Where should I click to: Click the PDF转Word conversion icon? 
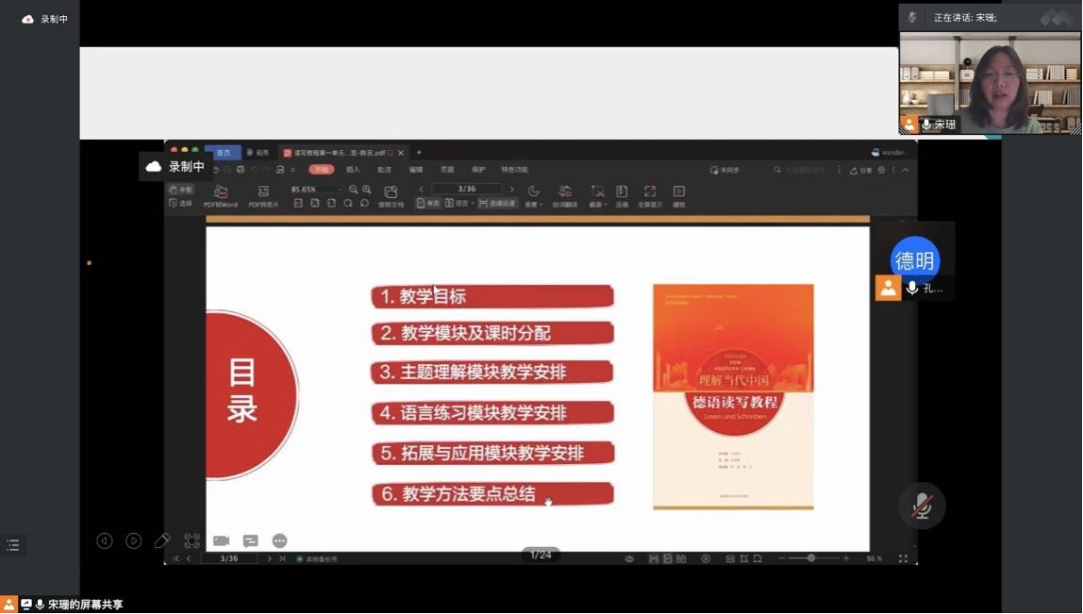point(221,195)
